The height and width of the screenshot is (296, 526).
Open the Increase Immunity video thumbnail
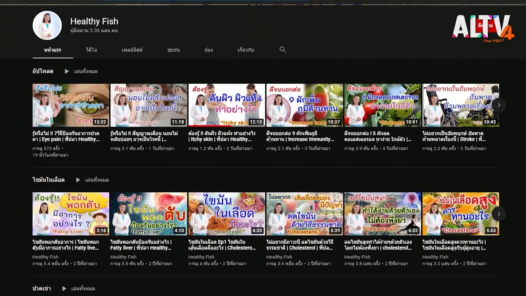tap(305, 105)
